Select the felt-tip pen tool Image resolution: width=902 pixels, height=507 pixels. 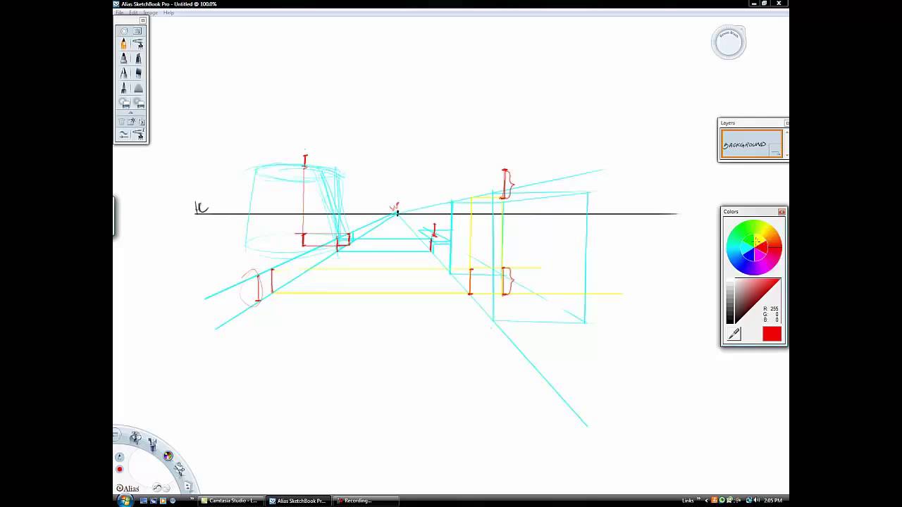[x=123, y=87]
